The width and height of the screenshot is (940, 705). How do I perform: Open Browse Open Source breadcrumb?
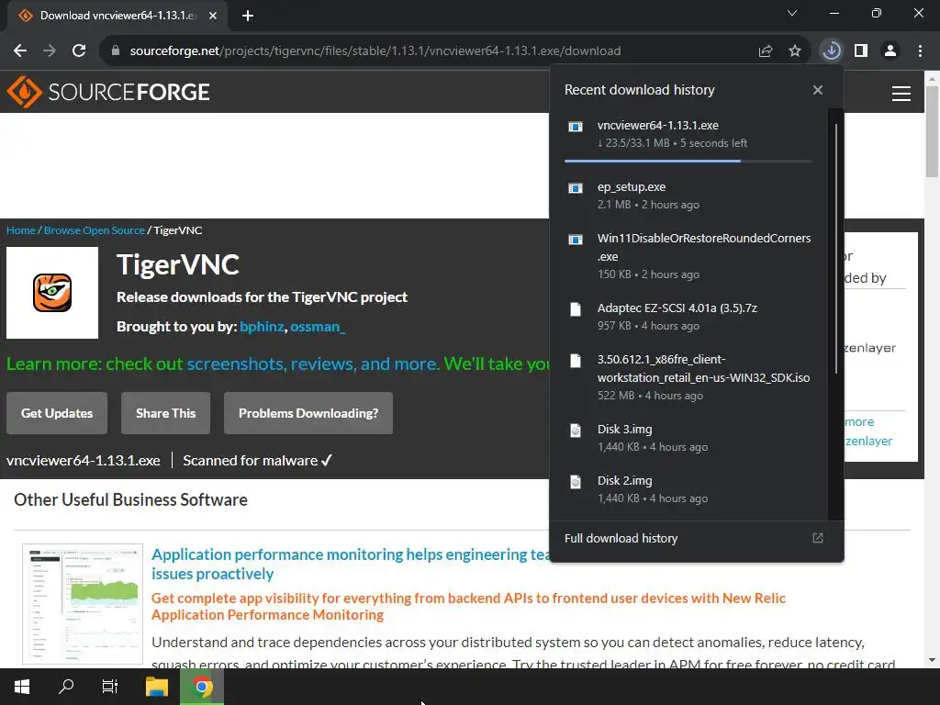point(95,230)
